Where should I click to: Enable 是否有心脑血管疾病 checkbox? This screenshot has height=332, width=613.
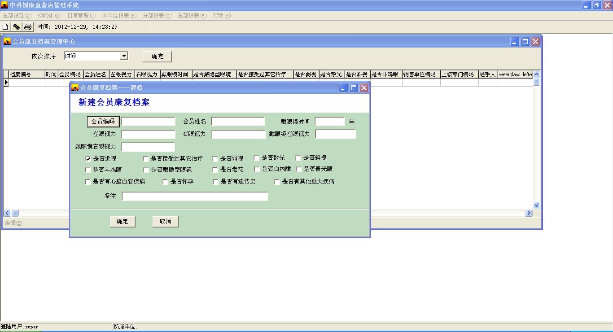[x=88, y=182]
